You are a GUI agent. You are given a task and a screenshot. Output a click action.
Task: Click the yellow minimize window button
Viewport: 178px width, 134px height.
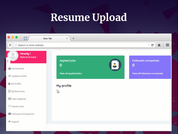coord(13,37)
